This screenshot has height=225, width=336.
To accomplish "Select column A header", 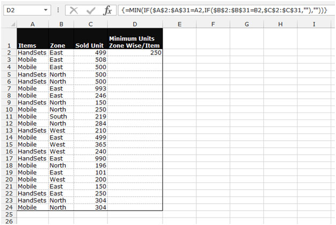I will [x=33, y=25].
